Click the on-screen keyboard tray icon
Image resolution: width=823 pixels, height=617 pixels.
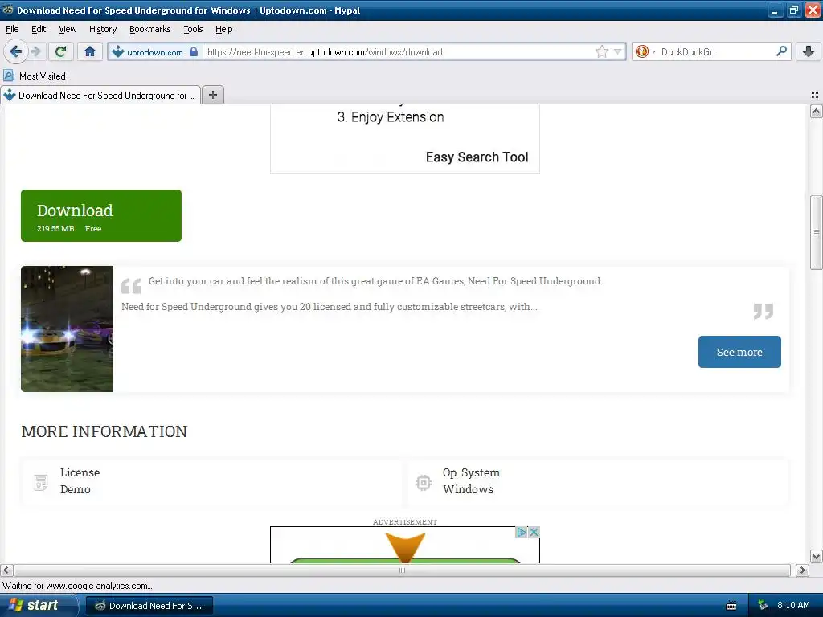point(731,606)
